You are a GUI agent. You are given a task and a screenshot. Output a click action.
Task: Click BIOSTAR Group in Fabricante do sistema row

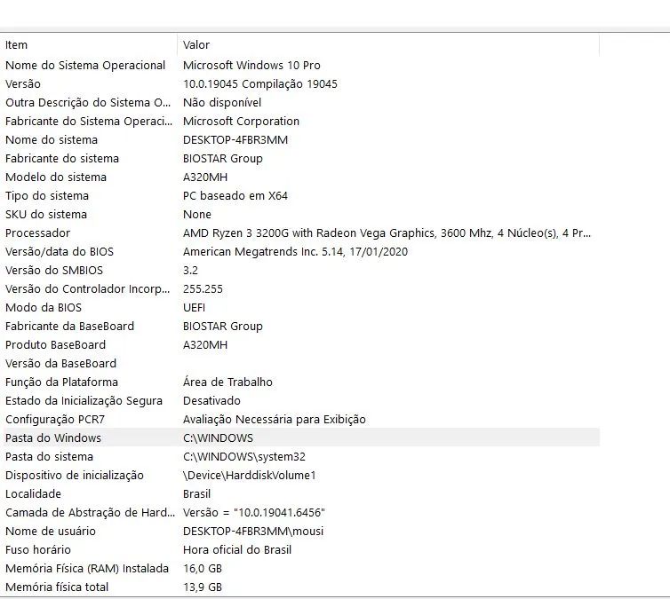pos(223,159)
